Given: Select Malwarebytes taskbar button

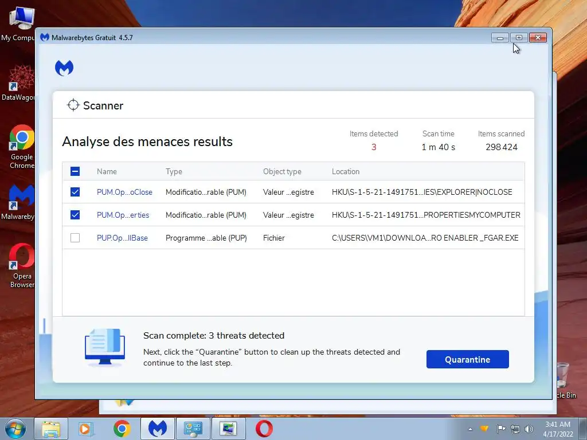Looking at the screenshot, I should (x=157, y=429).
